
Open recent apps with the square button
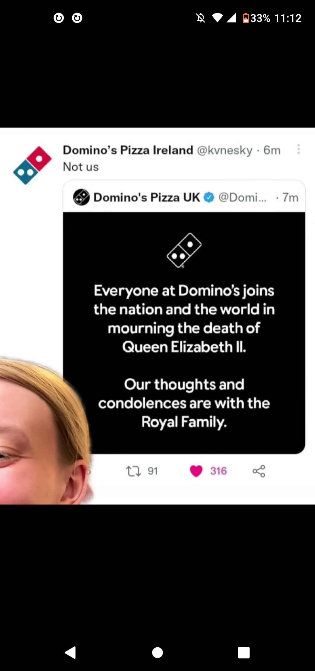(x=244, y=653)
